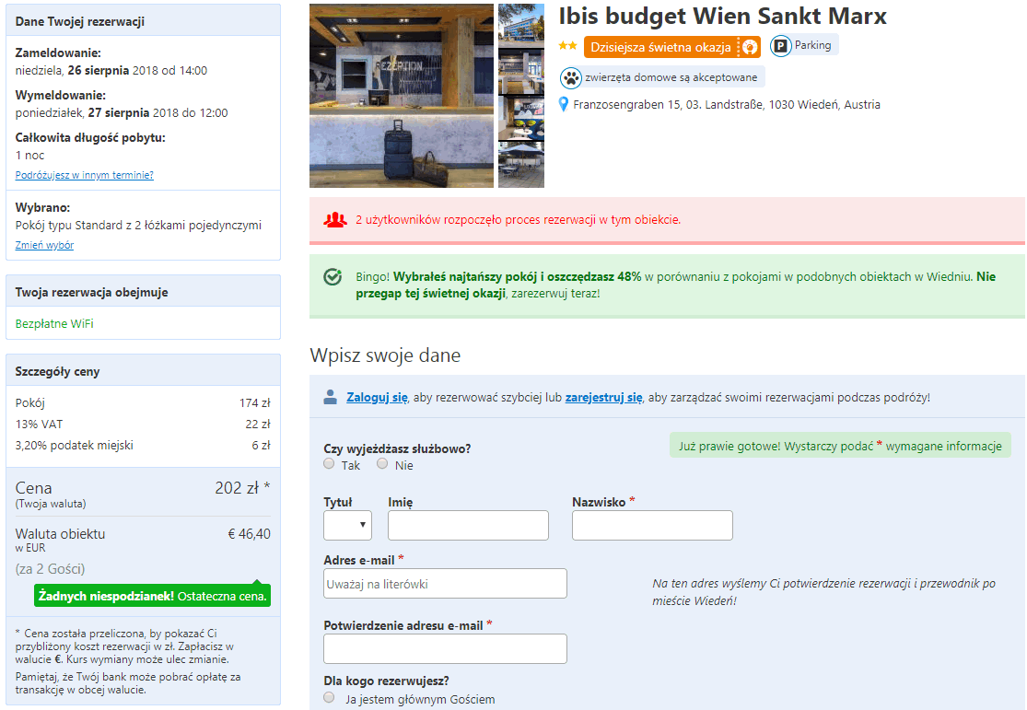Open 'Podróżujesz w innym terminie?' link

(x=85, y=175)
